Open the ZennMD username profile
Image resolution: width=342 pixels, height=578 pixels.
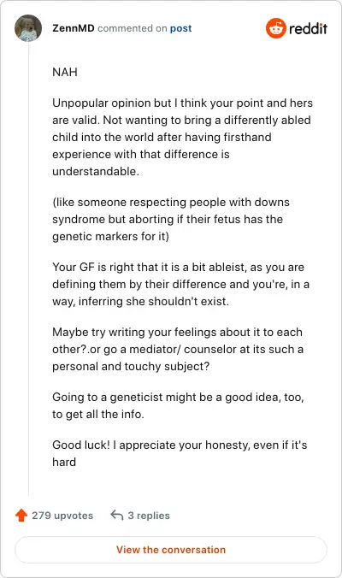point(74,28)
